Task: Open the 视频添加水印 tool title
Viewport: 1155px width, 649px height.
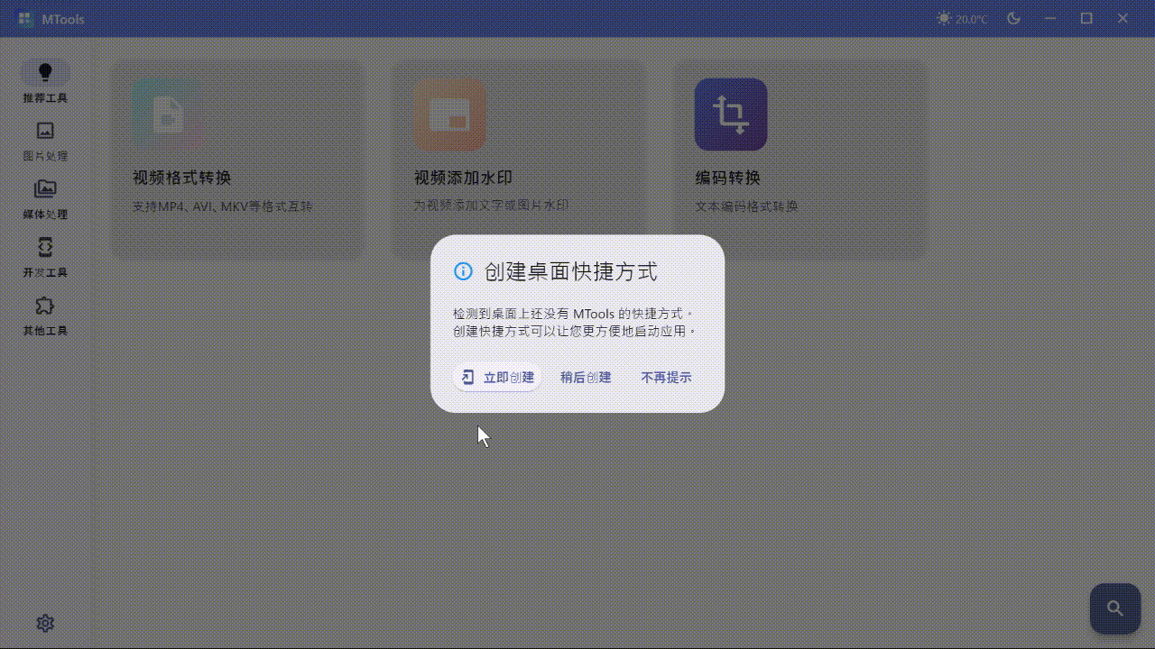Action: [x=463, y=178]
